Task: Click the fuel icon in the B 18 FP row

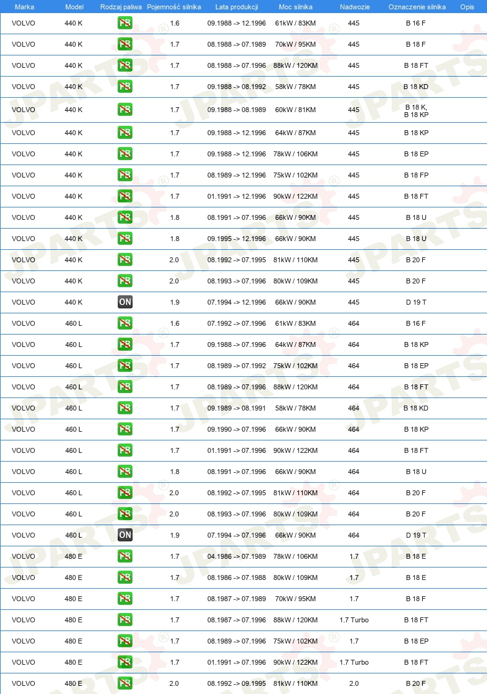Action: (x=125, y=175)
